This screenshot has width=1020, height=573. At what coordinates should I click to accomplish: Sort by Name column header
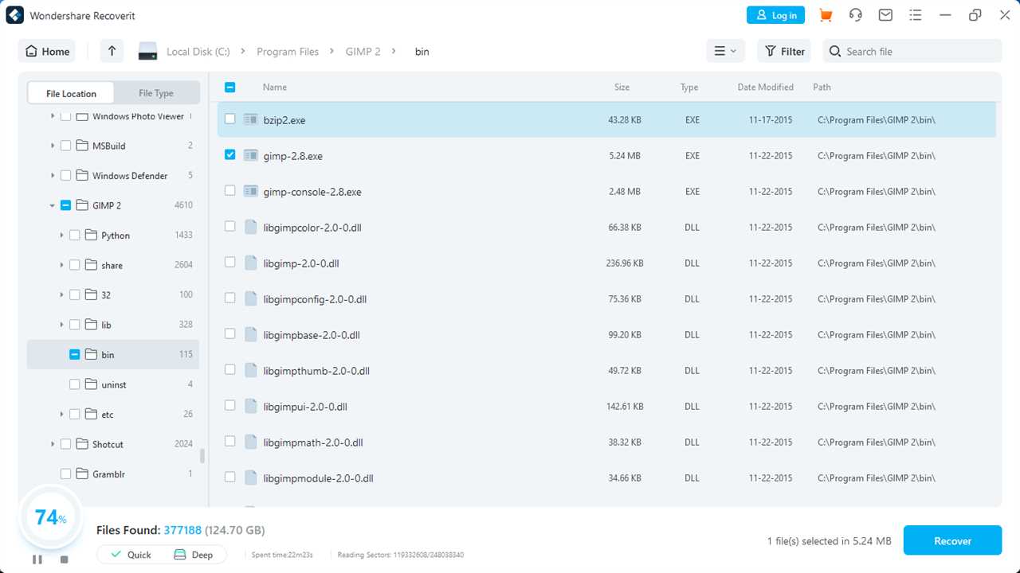point(275,87)
